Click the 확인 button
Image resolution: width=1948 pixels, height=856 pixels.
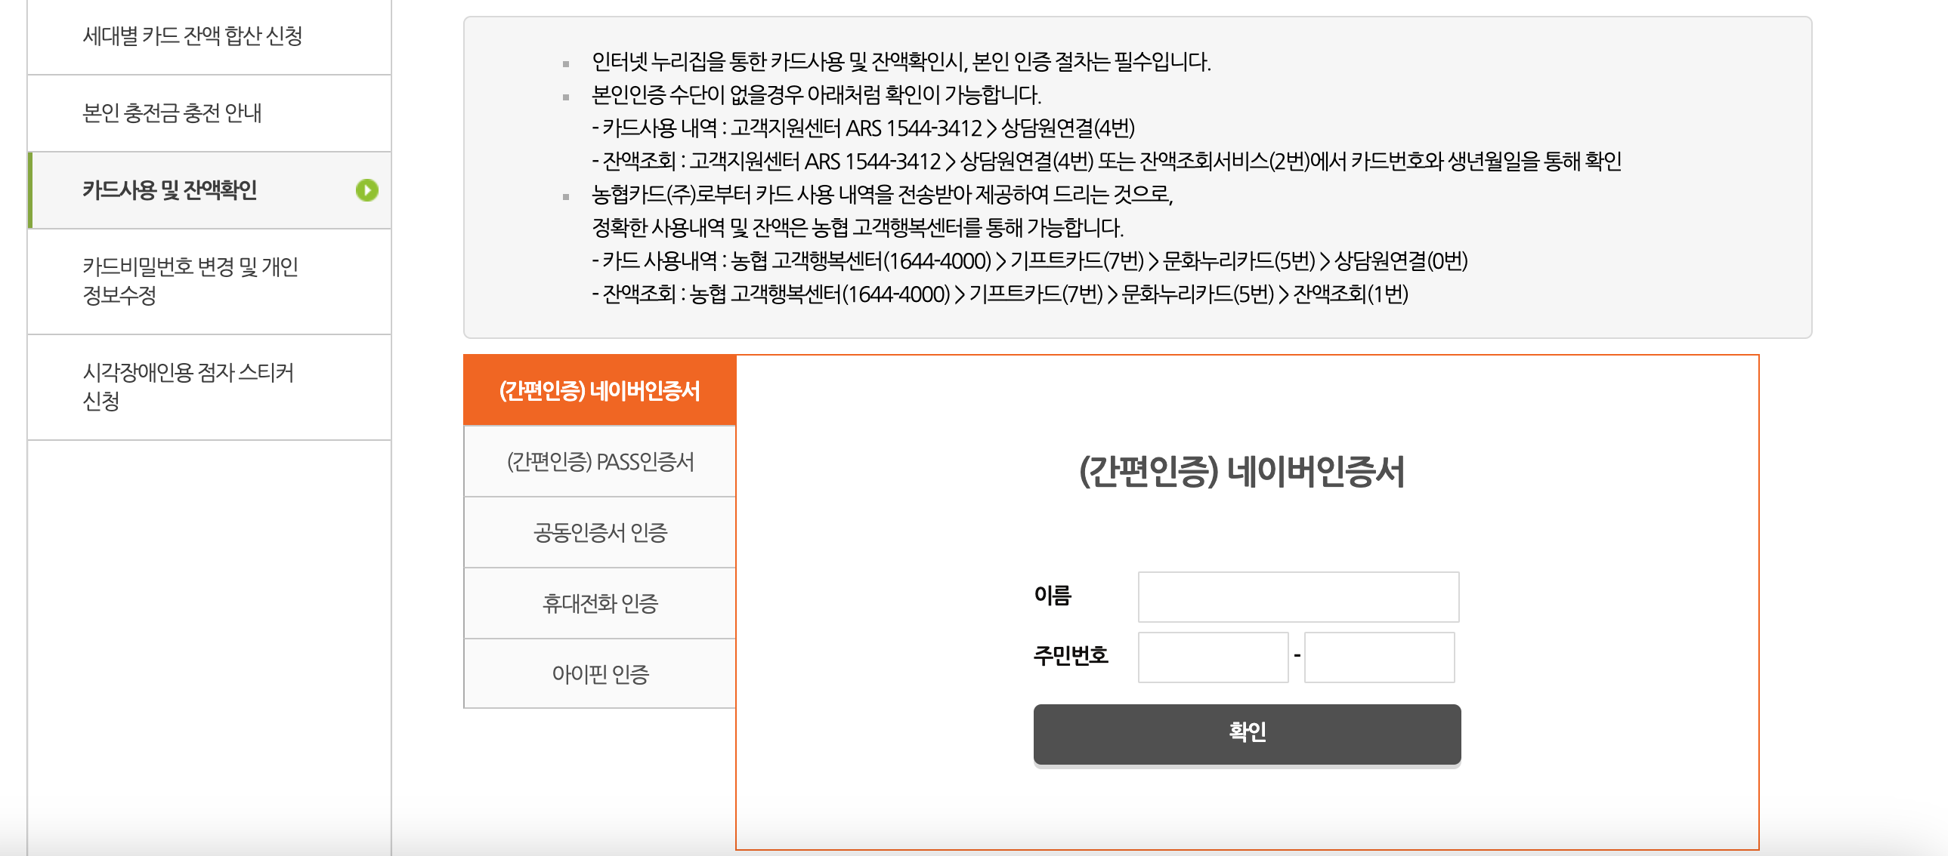click(x=1247, y=734)
